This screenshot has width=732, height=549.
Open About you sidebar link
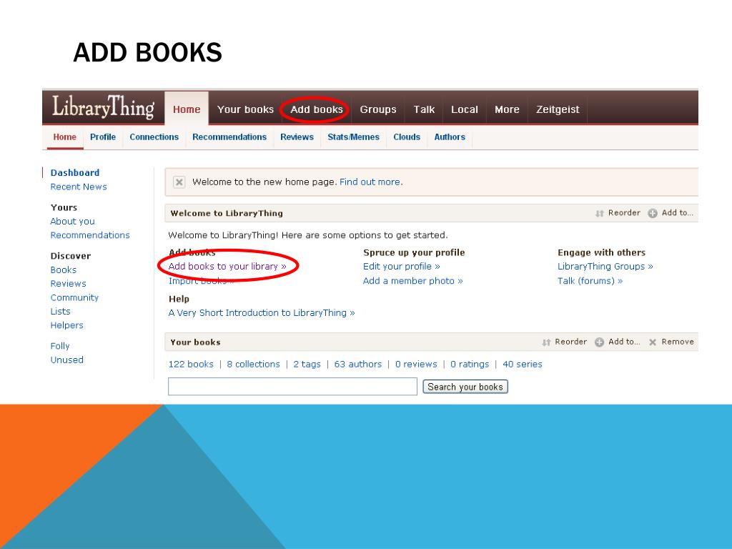coord(72,222)
